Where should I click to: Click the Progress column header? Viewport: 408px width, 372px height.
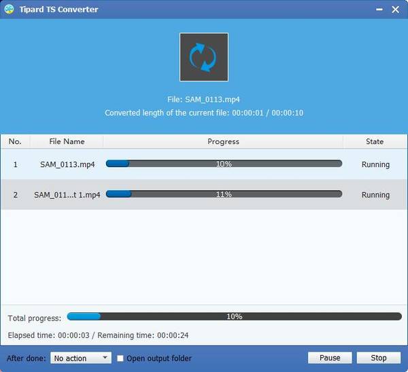coord(223,142)
